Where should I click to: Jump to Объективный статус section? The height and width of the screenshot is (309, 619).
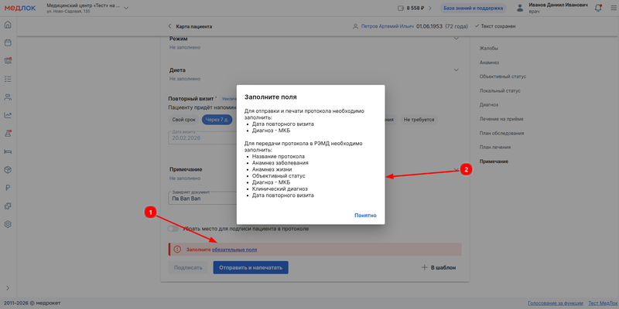[502, 76]
